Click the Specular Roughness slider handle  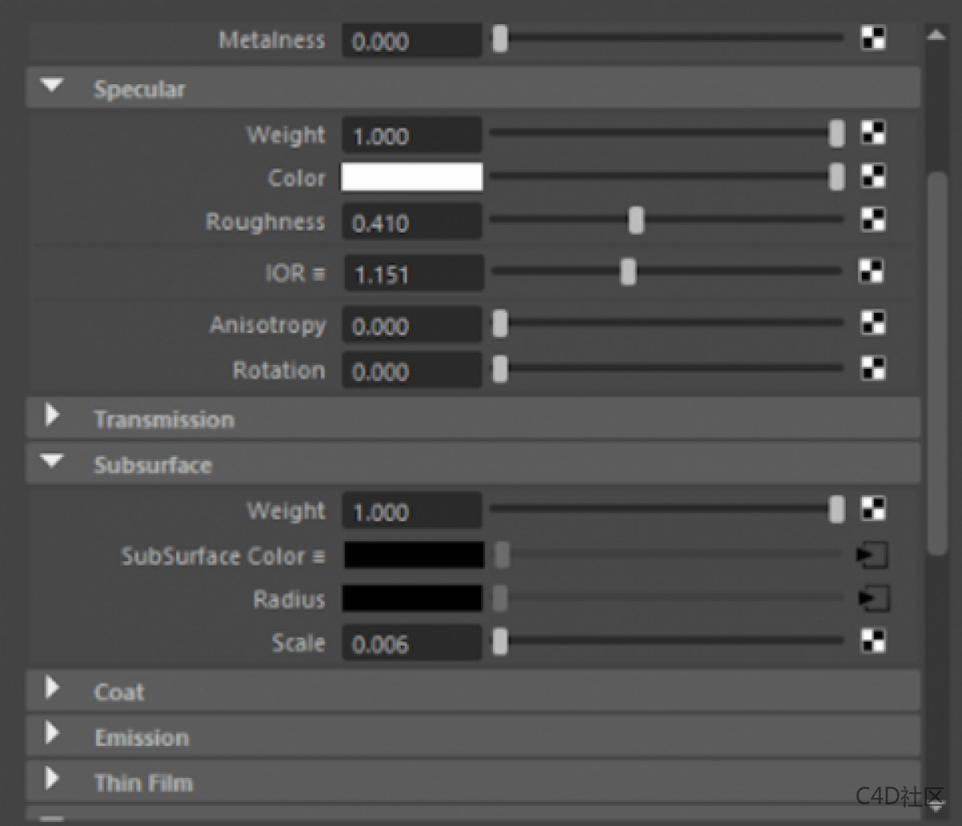pos(636,221)
